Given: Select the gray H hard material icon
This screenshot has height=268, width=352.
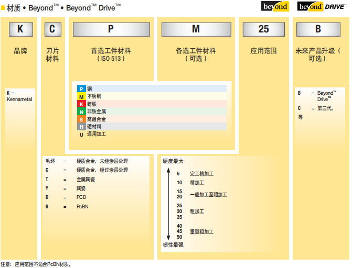Looking at the screenshot, I should pos(81,127).
